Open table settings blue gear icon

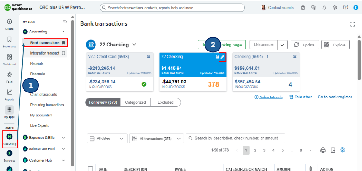[343, 150]
